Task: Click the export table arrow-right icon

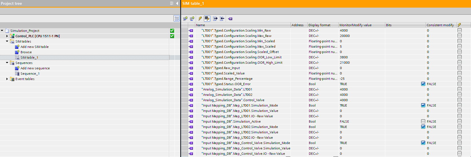Action: pyautogui.click(x=215, y=19)
